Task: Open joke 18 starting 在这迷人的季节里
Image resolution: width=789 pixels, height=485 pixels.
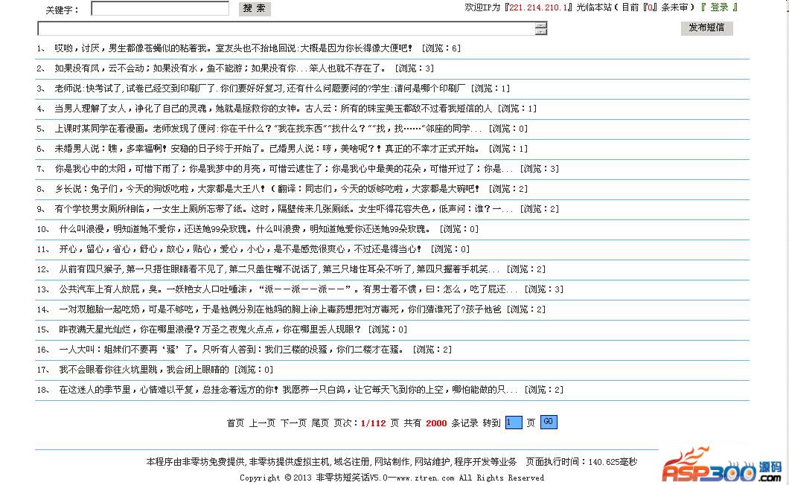Action: pos(288,391)
